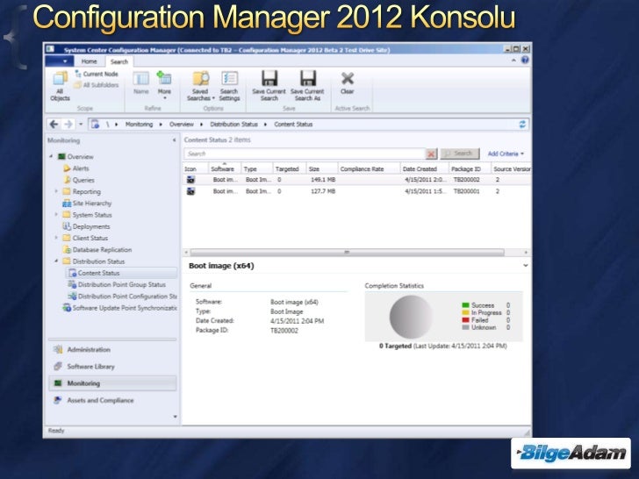Image resolution: width=639 pixels, height=479 pixels.
Task: Collapse the Overview tree node
Action: (x=51, y=156)
